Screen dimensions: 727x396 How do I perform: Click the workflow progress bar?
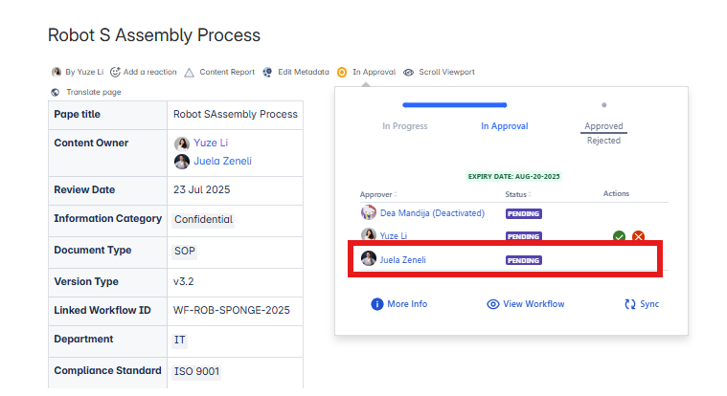(455, 105)
